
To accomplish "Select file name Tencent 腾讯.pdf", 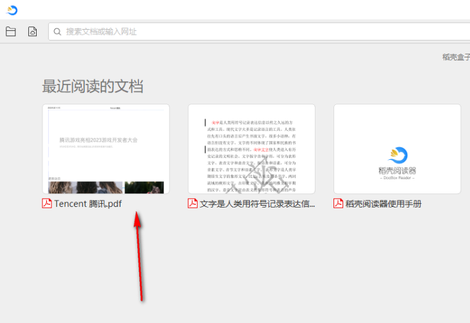I will click(x=88, y=204).
